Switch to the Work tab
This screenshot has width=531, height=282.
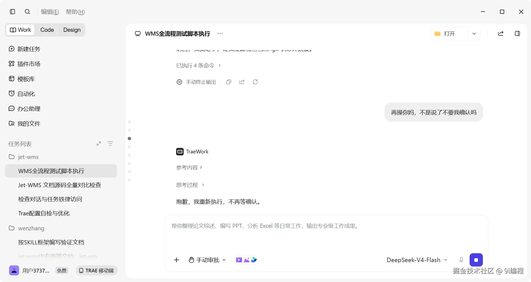[20, 30]
